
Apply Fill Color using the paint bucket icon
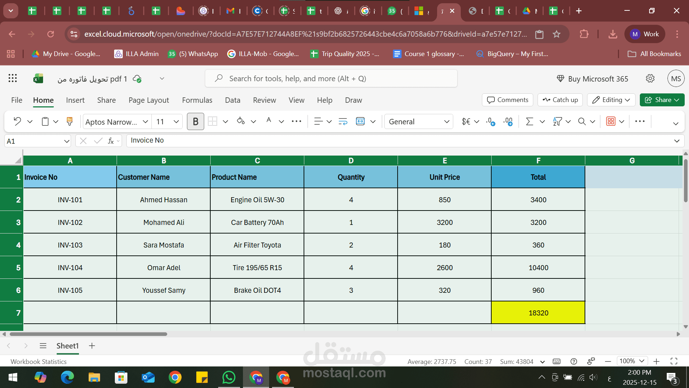click(x=240, y=121)
